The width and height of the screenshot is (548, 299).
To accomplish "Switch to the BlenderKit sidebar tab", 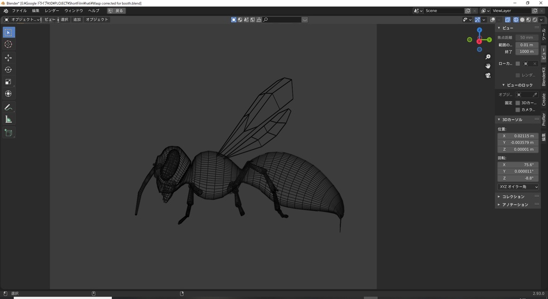I will pos(544,76).
